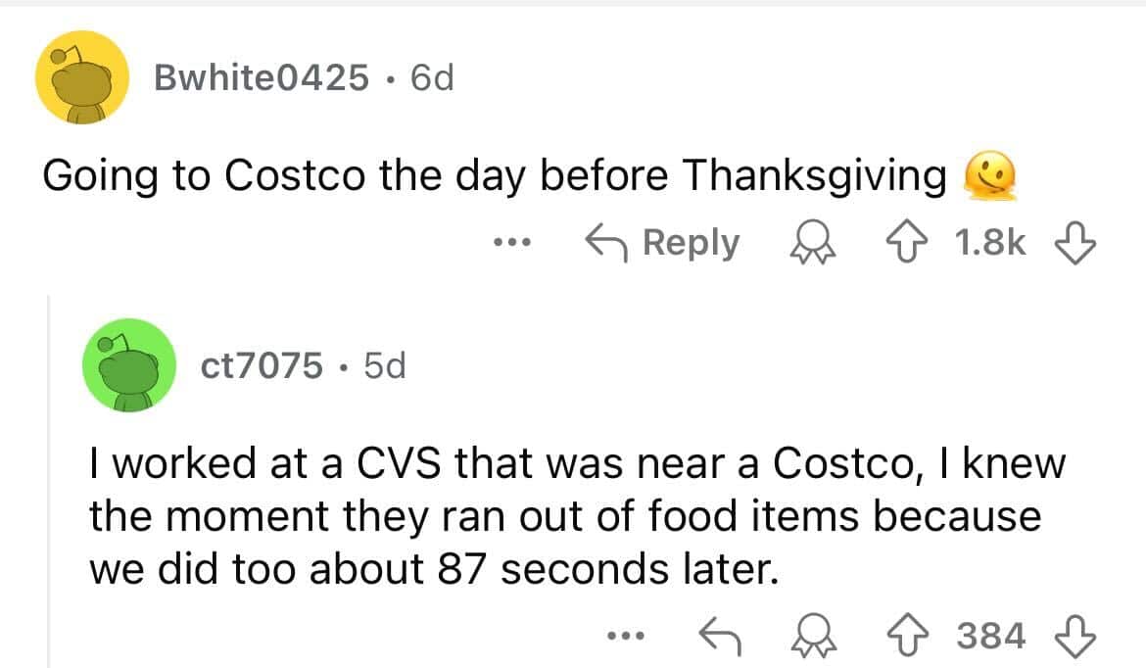Viewport: 1146px width, 668px height.
Task: Visit ct7075's user profile link
Action: point(262,365)
